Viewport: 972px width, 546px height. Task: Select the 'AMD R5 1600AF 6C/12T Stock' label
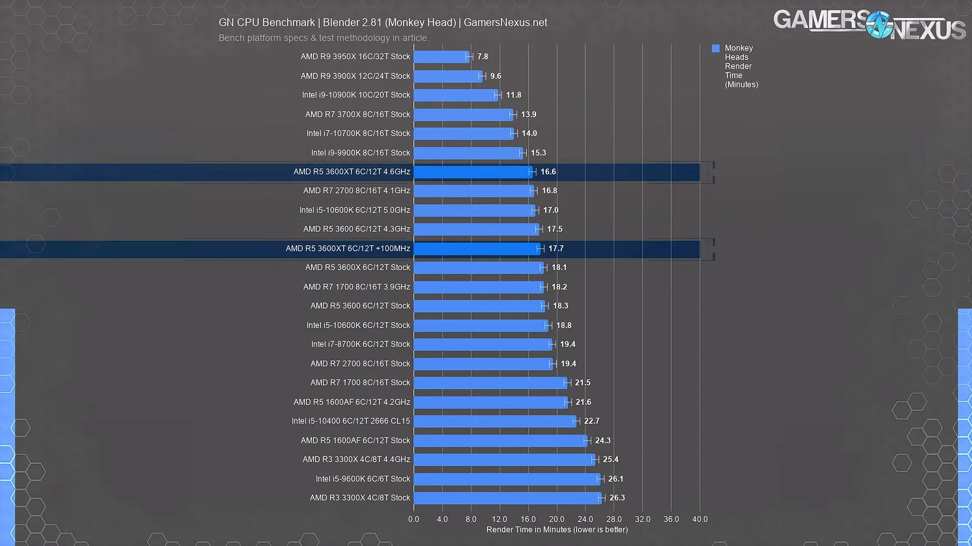tap(355, 440)
